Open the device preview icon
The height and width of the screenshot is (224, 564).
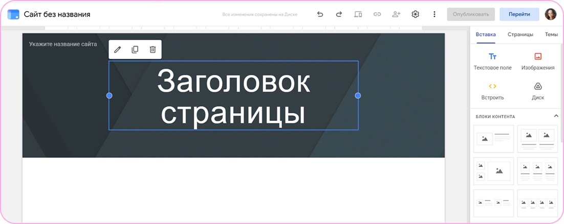click(358, 14)
